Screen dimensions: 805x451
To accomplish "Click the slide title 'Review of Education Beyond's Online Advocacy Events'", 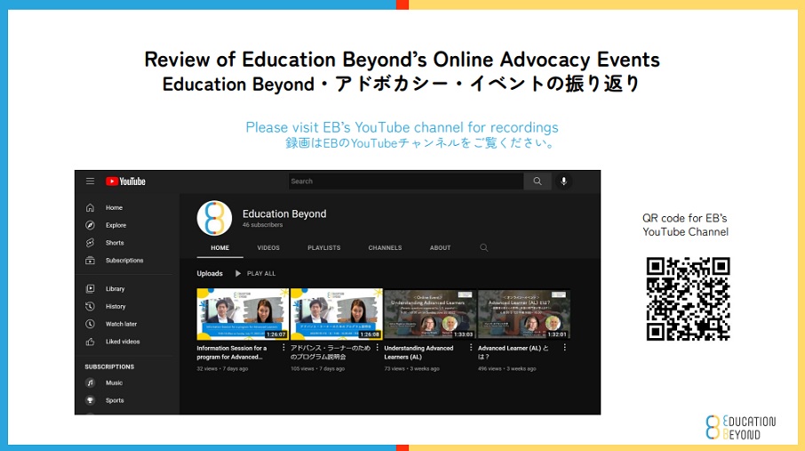I will click(x=402, y=59).
